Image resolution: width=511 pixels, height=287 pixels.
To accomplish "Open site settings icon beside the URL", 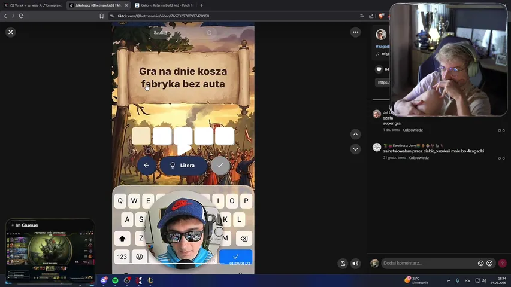I will (112, 16).
